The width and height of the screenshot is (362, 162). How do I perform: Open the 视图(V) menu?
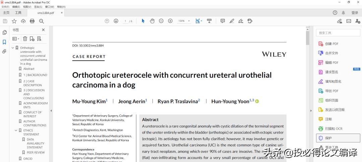(27, 7)
